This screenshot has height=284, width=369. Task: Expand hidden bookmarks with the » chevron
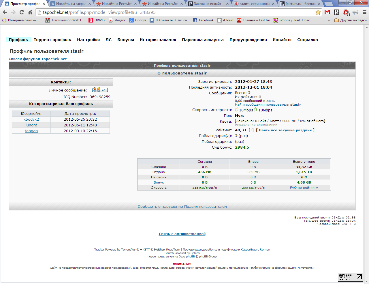pyautogui.click(x=329, y=20)
